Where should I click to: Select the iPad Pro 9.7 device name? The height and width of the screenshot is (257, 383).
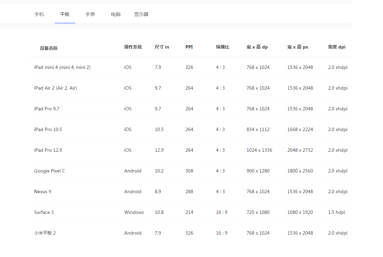click(x=47, y=109)
